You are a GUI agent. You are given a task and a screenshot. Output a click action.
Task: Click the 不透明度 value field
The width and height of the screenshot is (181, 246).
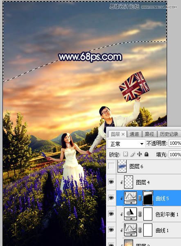tap(175, 143)
